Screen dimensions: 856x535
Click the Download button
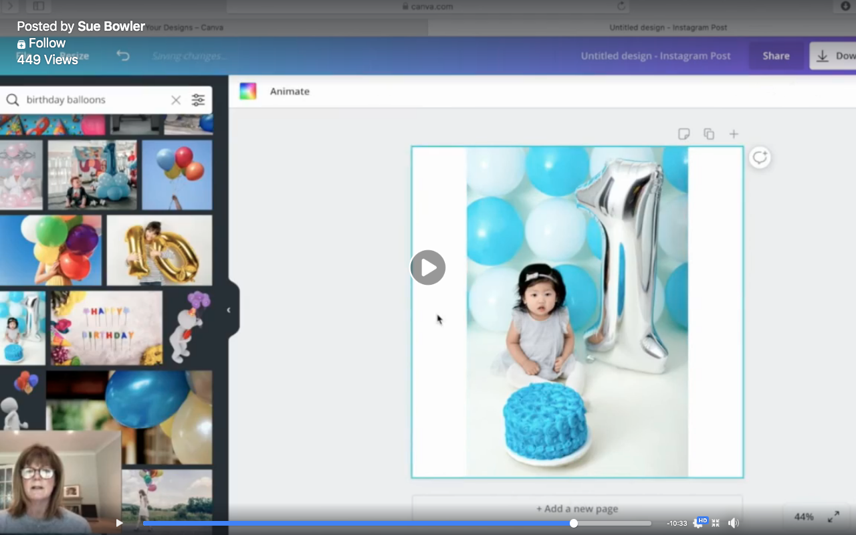[x=833, y=56]
